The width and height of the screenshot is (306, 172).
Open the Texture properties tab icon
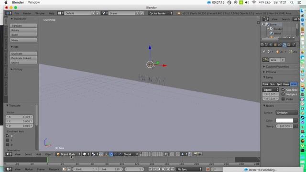pyautogui.click(x=289, y=44)
